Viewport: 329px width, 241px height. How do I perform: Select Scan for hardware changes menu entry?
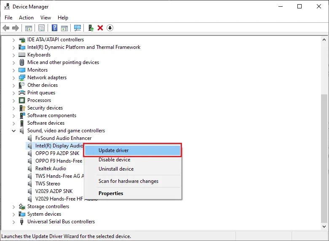[132, 181]
